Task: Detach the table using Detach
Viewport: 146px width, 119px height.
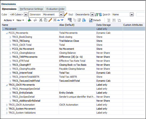Action: [95, 20]
